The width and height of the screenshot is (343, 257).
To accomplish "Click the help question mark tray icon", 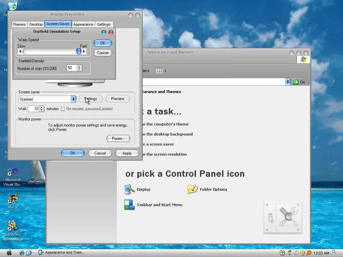I will coord(282,253).
